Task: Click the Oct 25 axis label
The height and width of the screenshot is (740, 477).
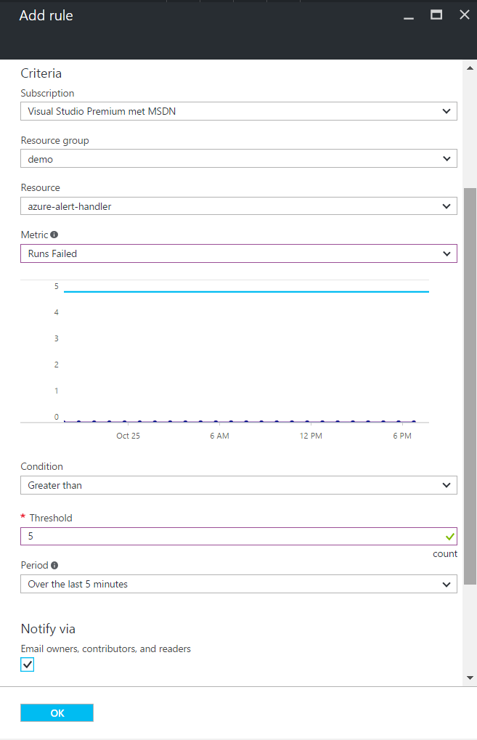Action: pos(129,436)
